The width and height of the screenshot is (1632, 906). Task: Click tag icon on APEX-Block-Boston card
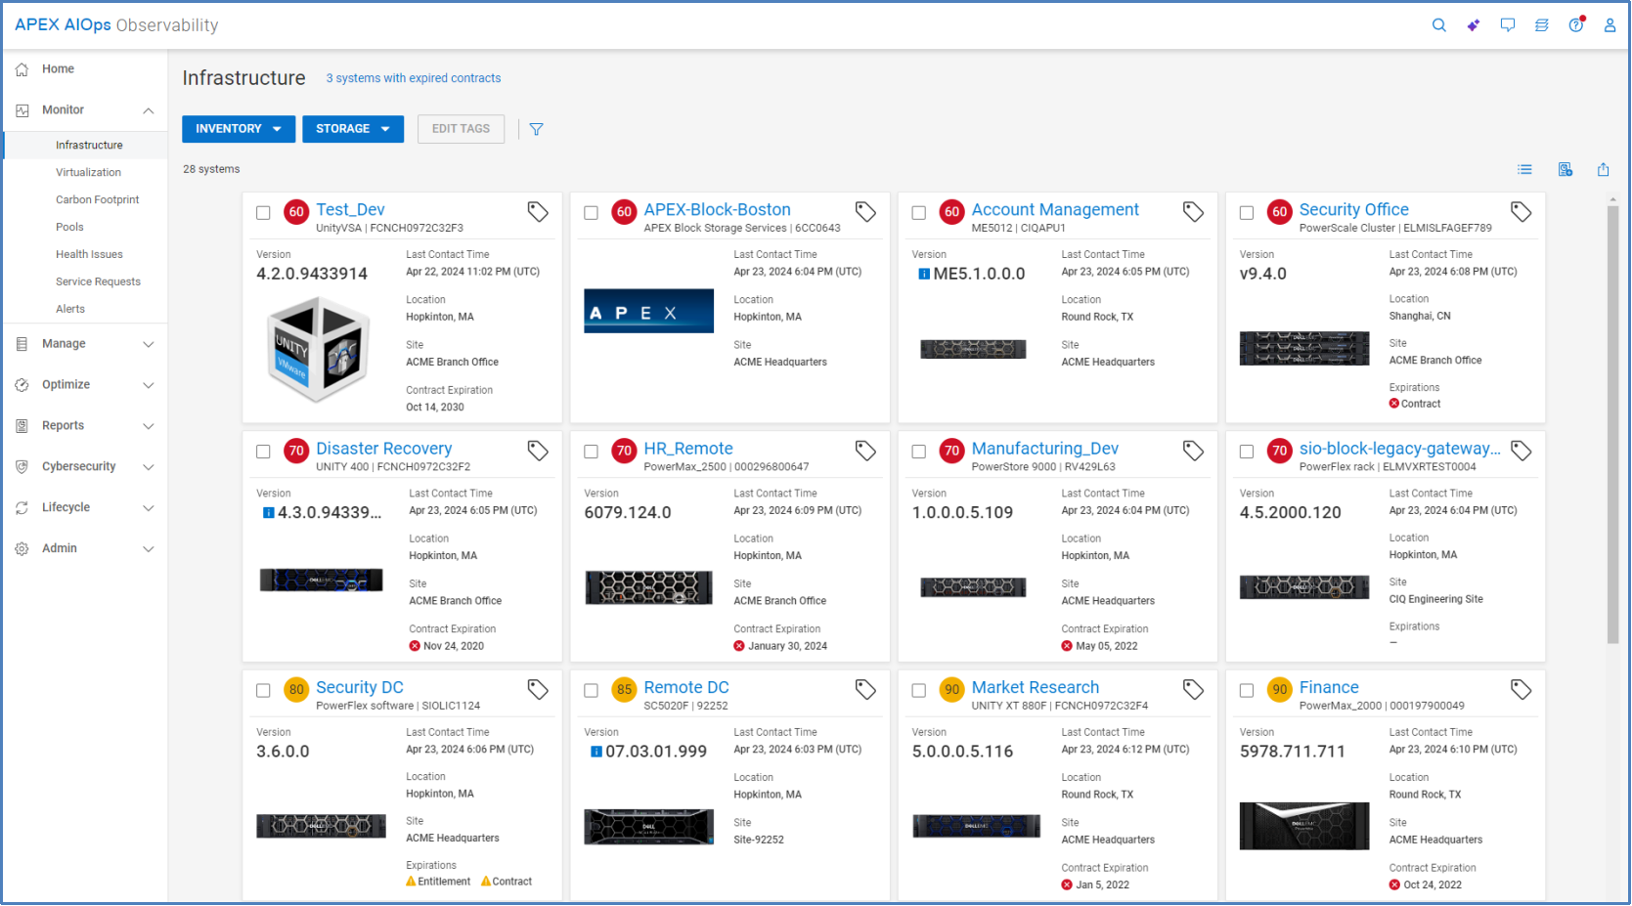pyautogui.click(x=865, y=212)
